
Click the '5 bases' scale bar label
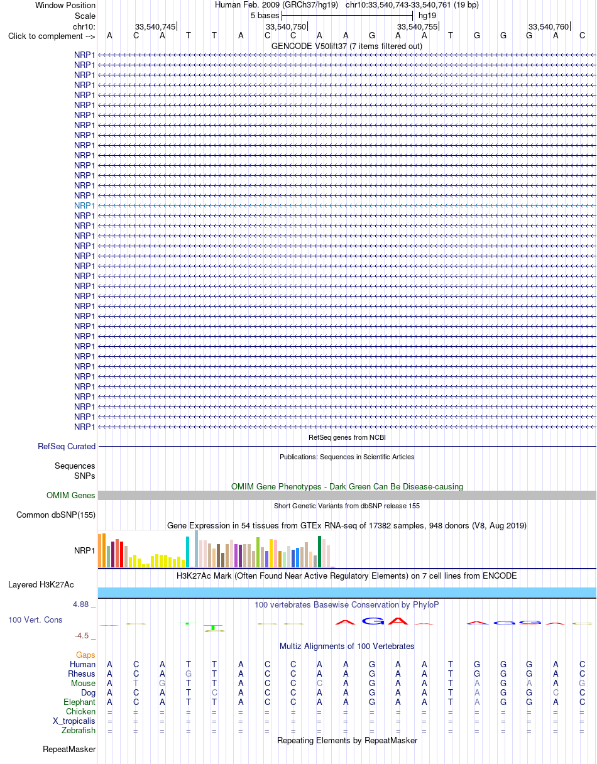pyautogui.click(x=265, y=15)
